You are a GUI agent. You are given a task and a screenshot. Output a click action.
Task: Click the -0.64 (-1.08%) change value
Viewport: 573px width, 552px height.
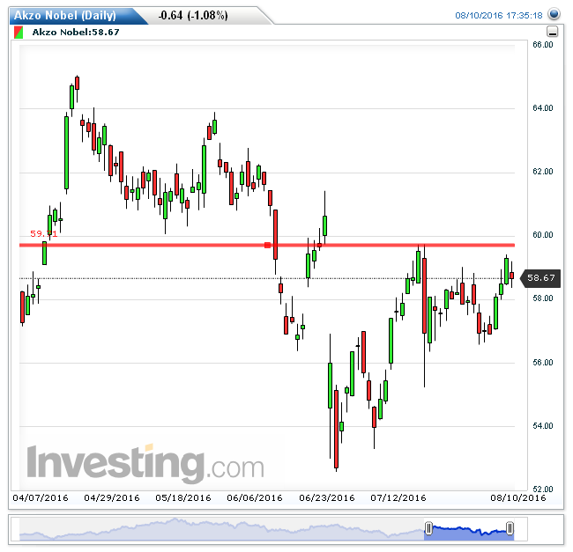pyautogui.click(x=193, y=15)
